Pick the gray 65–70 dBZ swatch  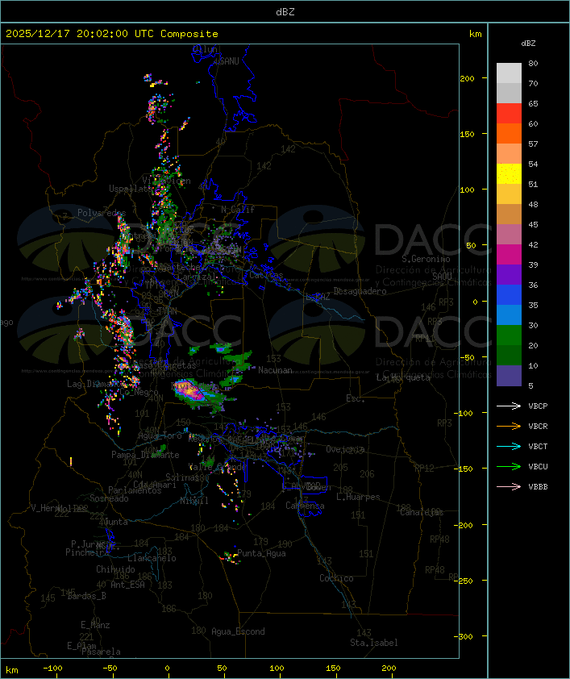(509, 93)
